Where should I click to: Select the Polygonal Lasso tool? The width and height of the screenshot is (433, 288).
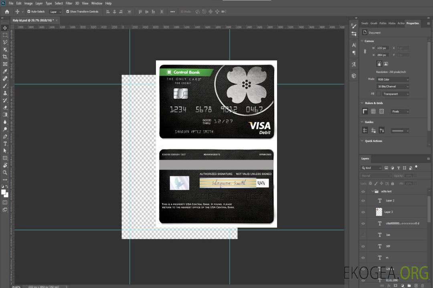pos(5,42)
